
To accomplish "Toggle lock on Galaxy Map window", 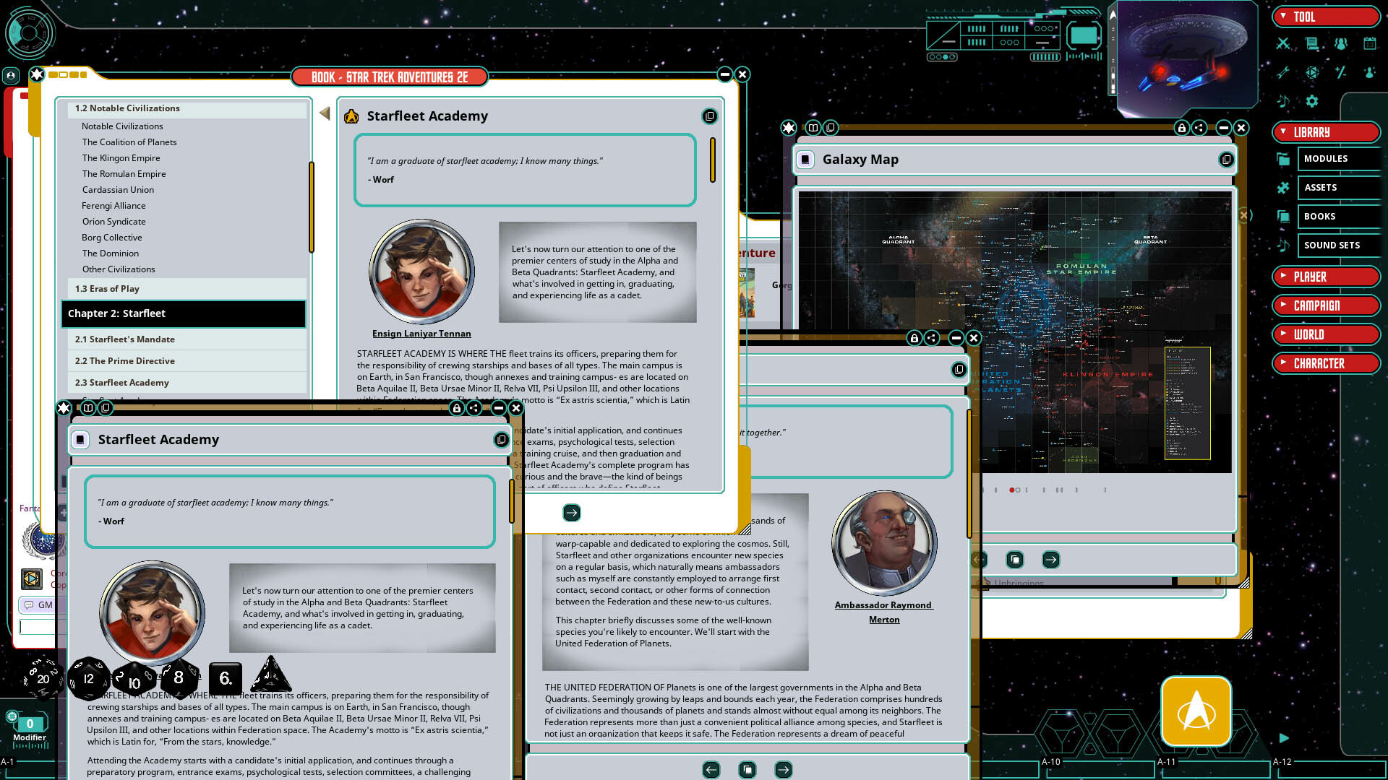I will tap(1181, 128).
